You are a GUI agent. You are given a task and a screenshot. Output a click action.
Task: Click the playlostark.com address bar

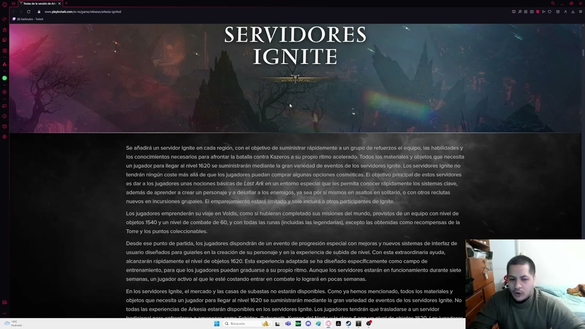[83, 11]
